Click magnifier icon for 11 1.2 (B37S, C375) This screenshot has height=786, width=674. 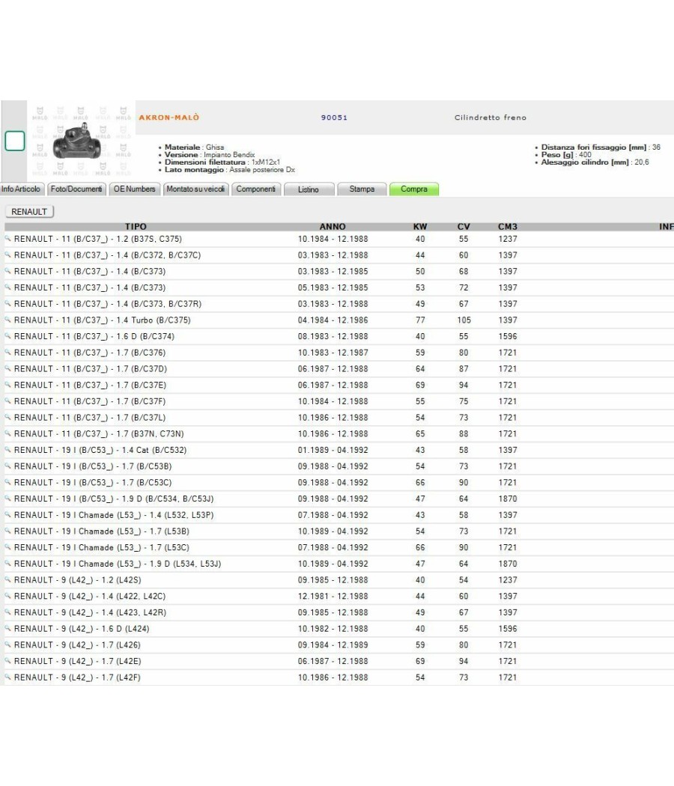pos(8,239)
